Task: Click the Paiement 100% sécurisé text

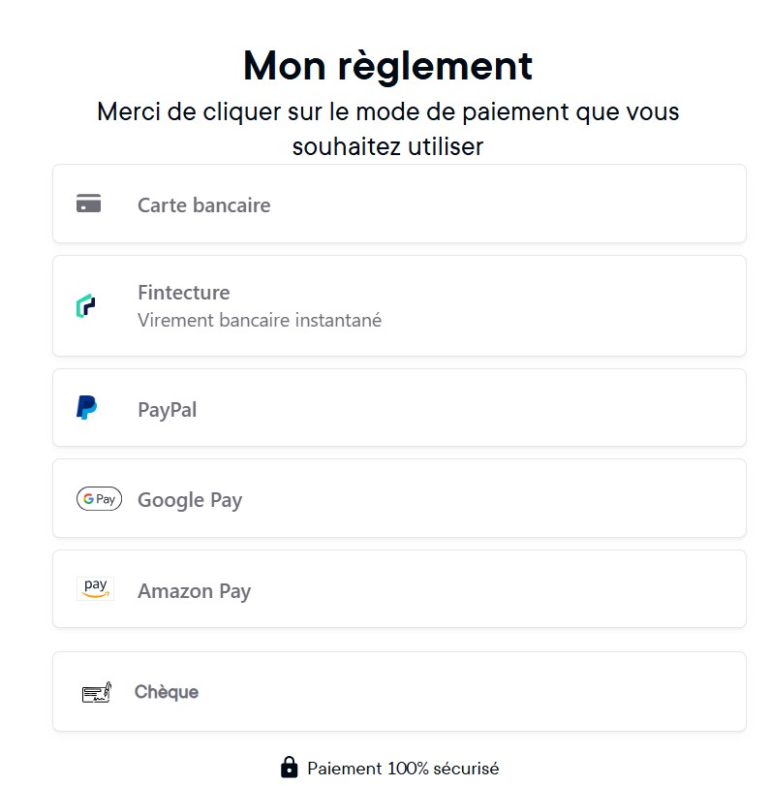Action: (x=403, y=769)
